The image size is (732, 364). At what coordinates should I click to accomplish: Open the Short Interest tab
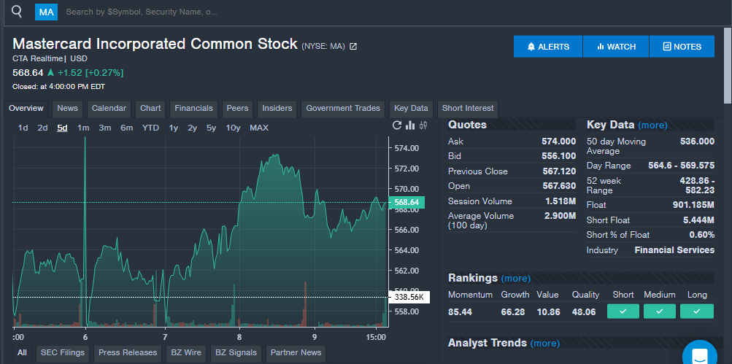point(468,108)
